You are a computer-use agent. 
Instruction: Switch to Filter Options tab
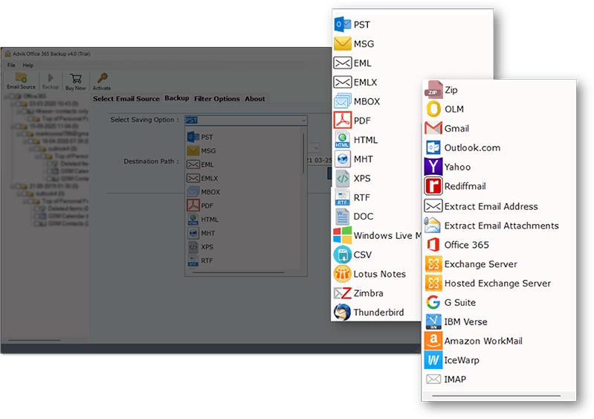click(217, 98)
